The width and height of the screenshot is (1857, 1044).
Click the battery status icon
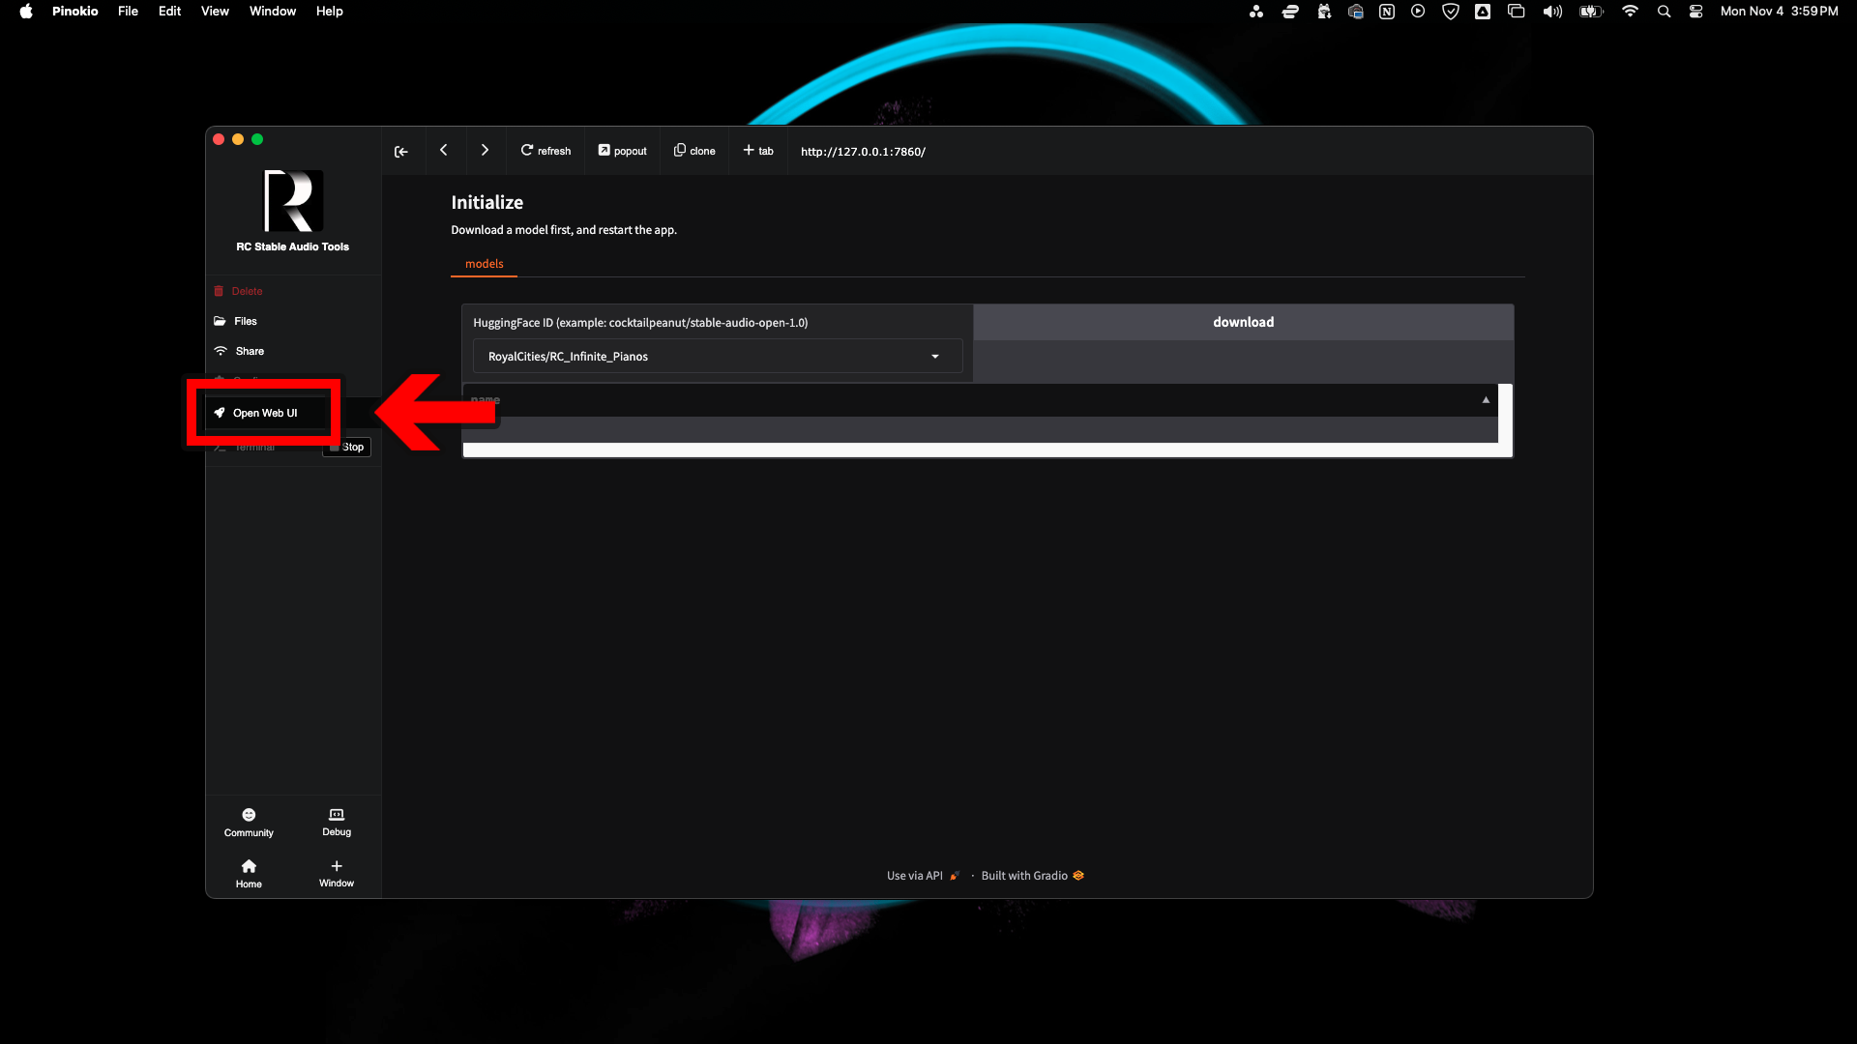(x=1591, y=12)
